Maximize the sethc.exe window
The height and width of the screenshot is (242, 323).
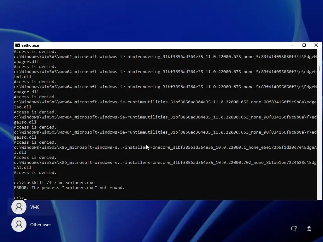304,45
